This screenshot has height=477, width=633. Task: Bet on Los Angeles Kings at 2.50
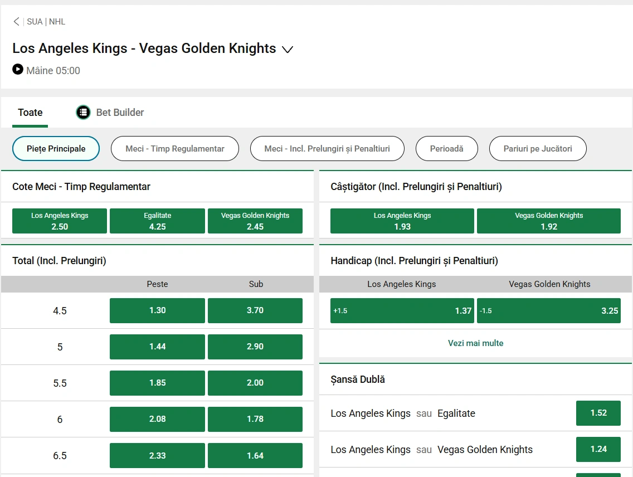click(59, 221)
